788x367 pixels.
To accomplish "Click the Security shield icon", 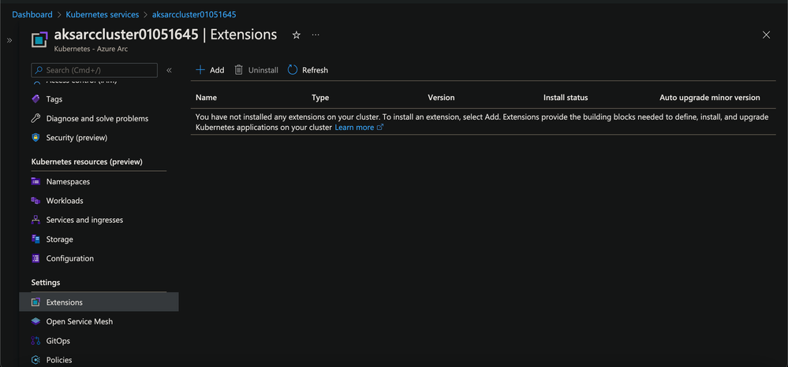I will 35,138.
